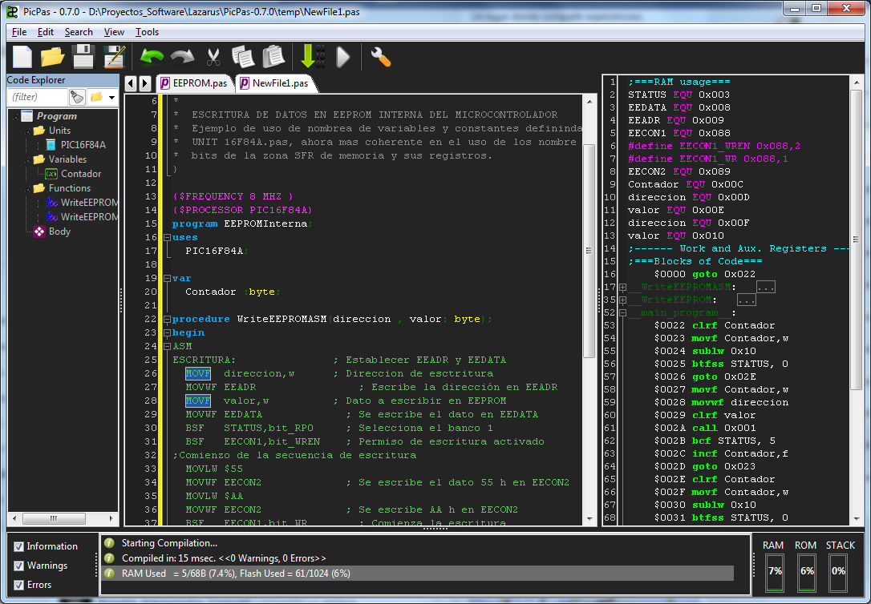Image resolution: width=871 pixels, height=604 pixels.
Task: Collapse the Functions folder
Action: click(27, 188)
